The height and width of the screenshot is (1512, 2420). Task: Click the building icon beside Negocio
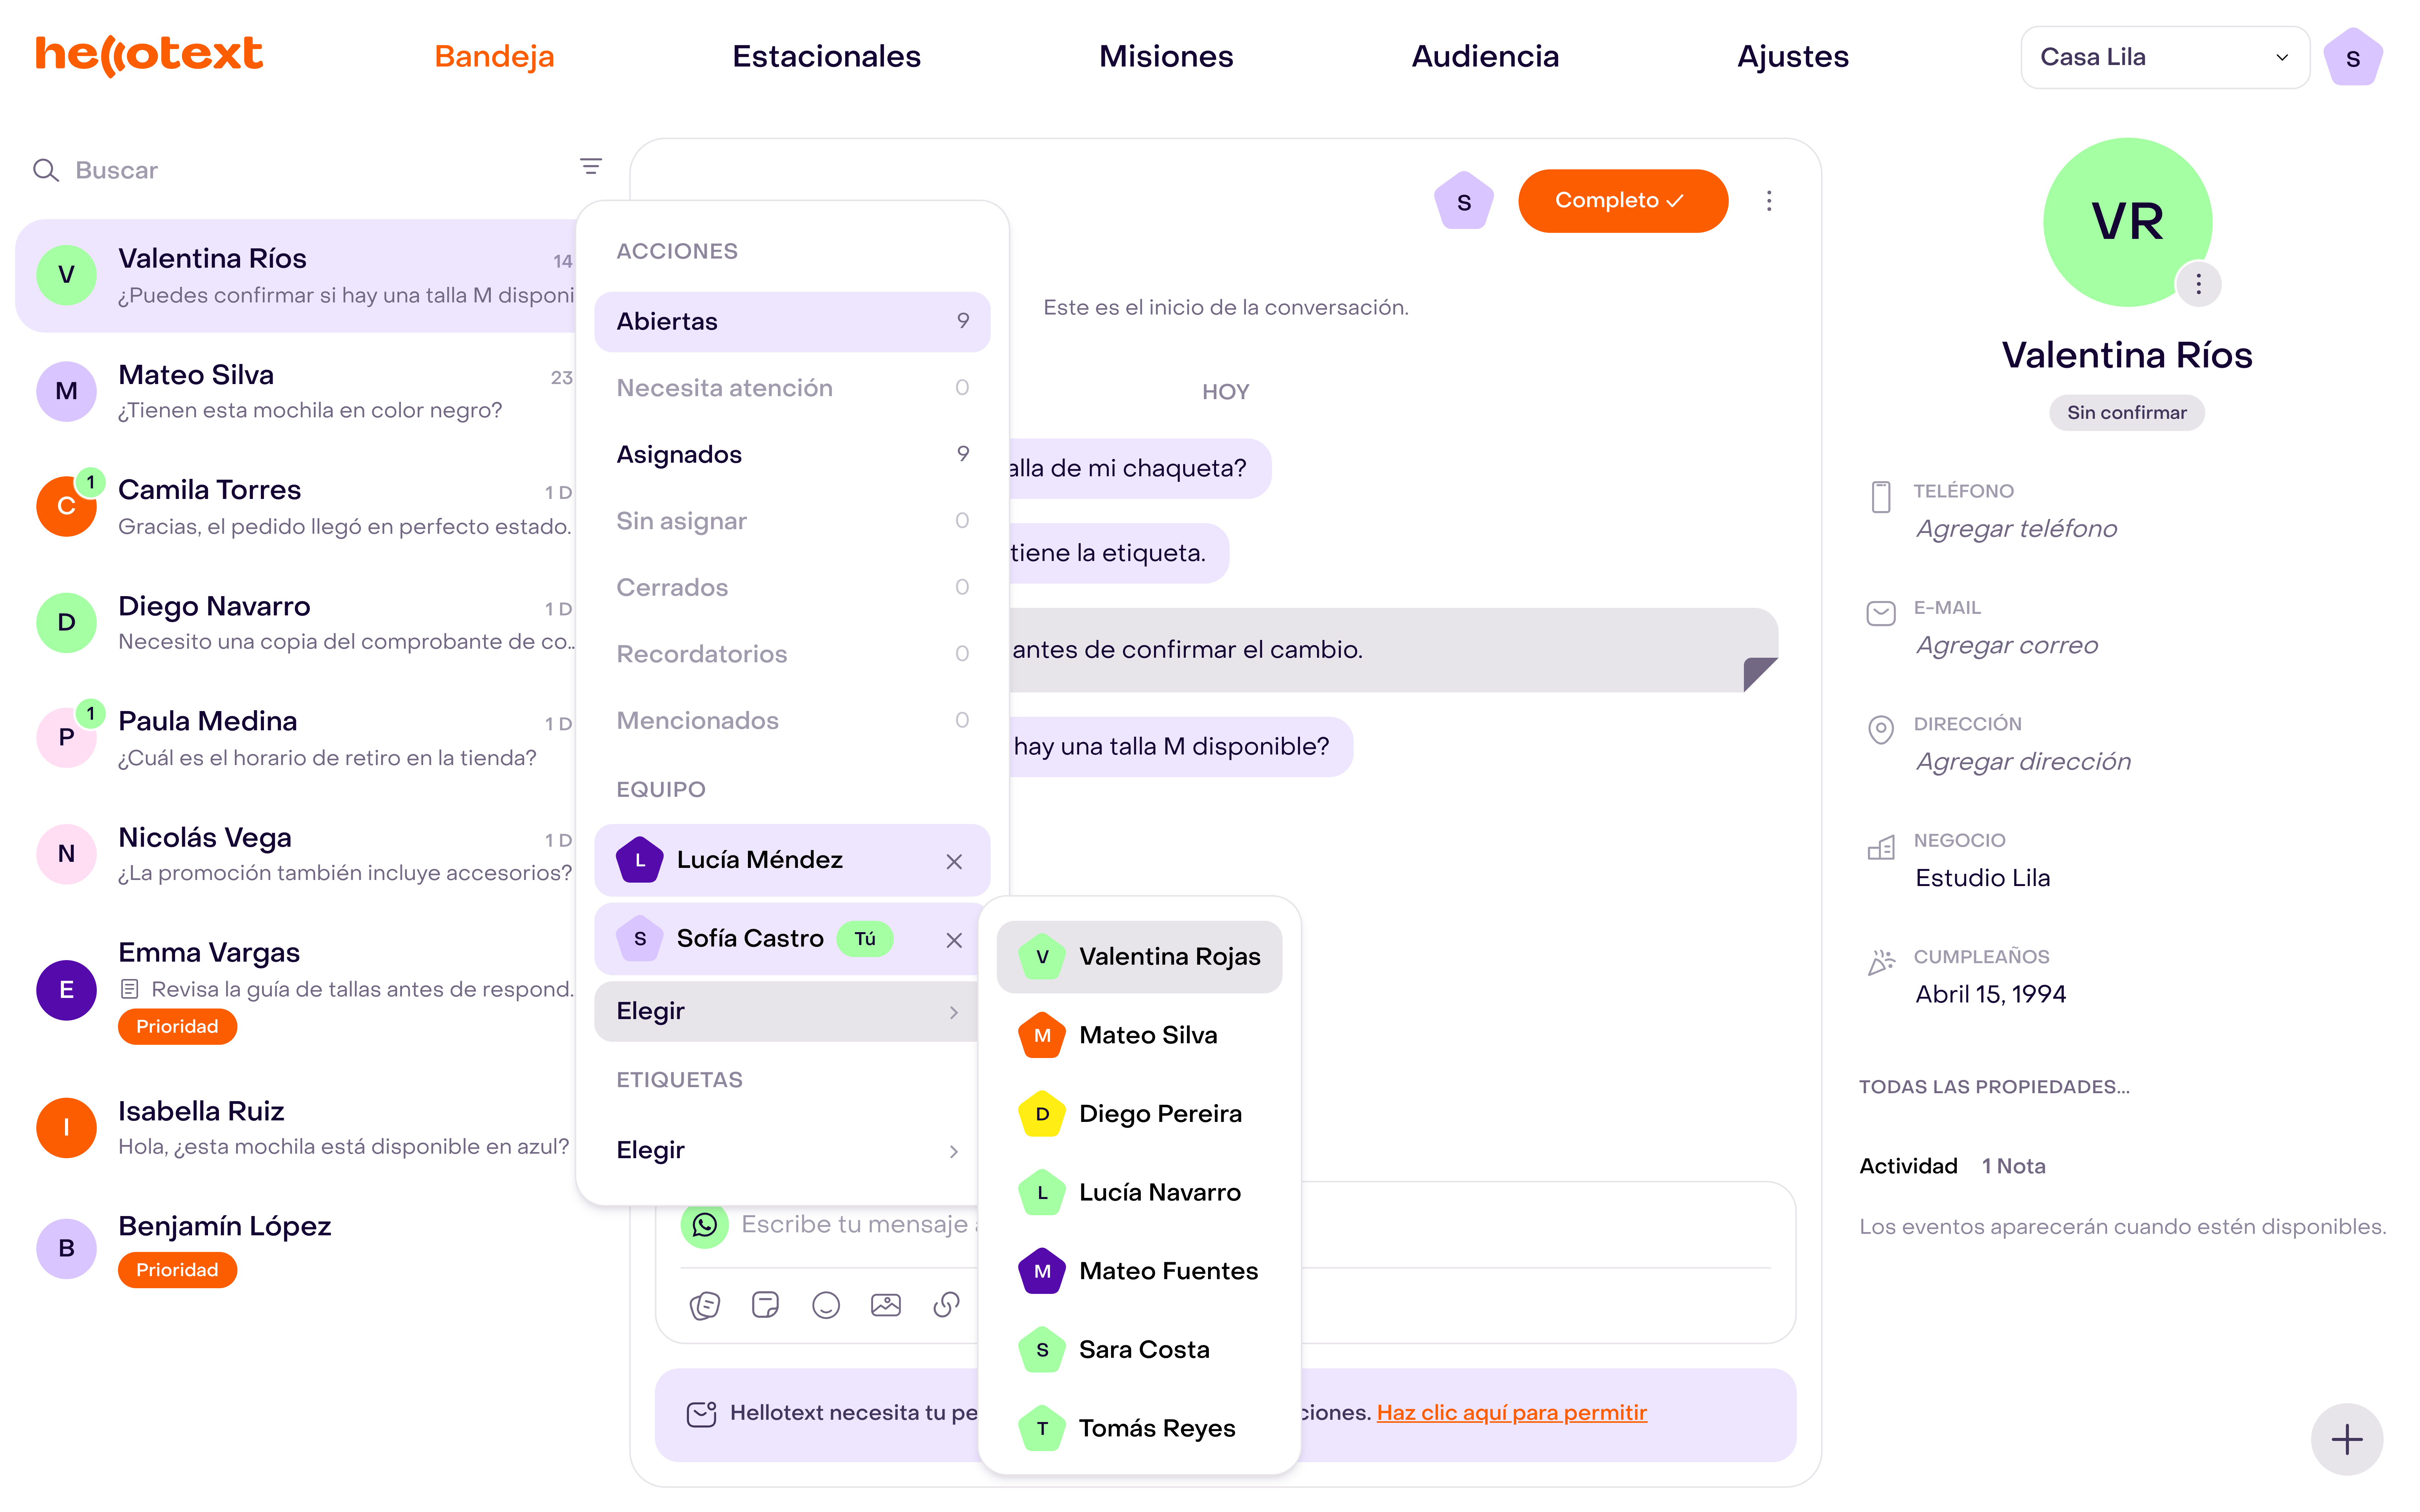click(1881, 848)
